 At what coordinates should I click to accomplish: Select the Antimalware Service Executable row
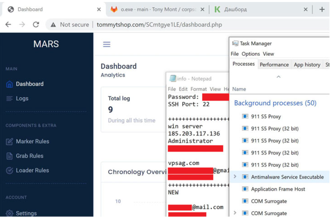click(x=280, y=177)
